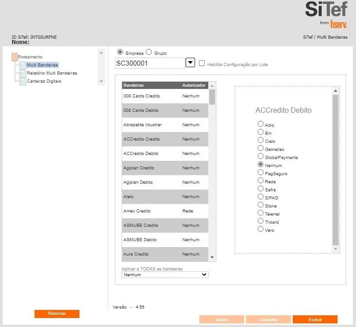Click the Carteiras Digitais node icon
356x327 pixels.
coord(23,81)
